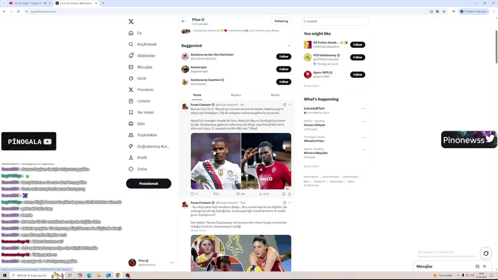Show more under What's happening
This screenshot has height=280, width=498.
311,166
